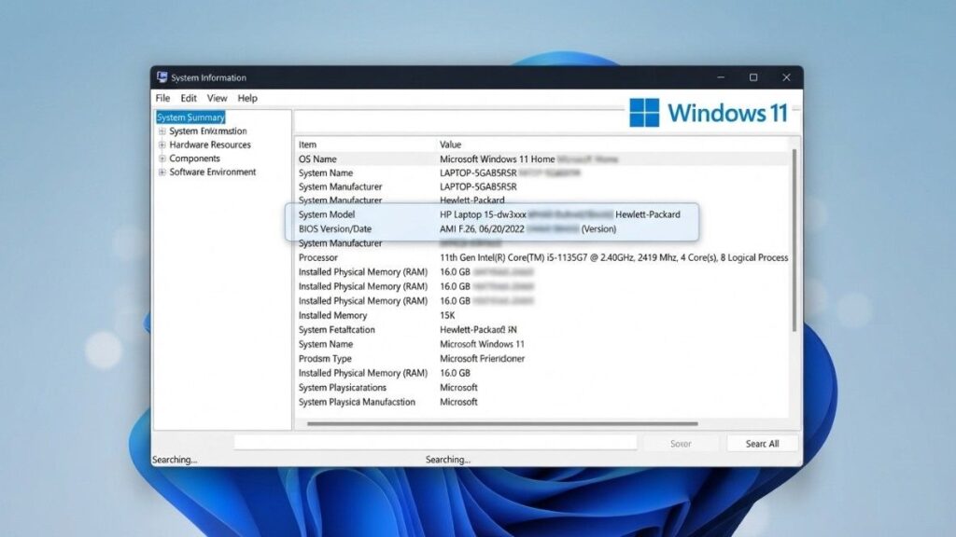Click the 11th Gen Intel Core processor value

(614, 257)
